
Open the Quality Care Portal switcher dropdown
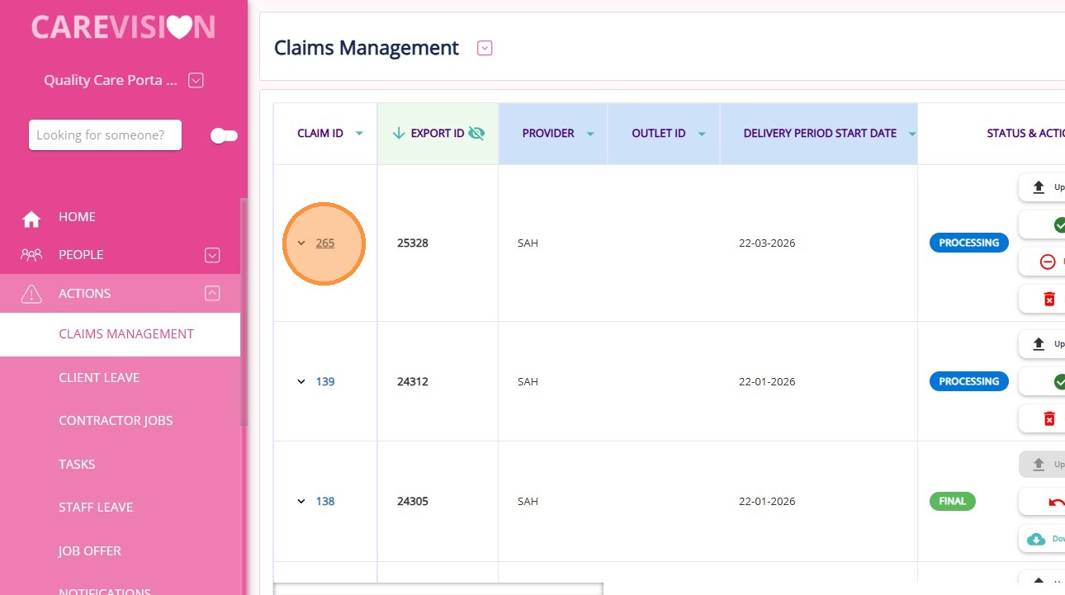point(196,80)
